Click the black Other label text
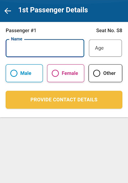Image resolution: width=128 pixels, height=183 pixels. click(x=110, y=73)
